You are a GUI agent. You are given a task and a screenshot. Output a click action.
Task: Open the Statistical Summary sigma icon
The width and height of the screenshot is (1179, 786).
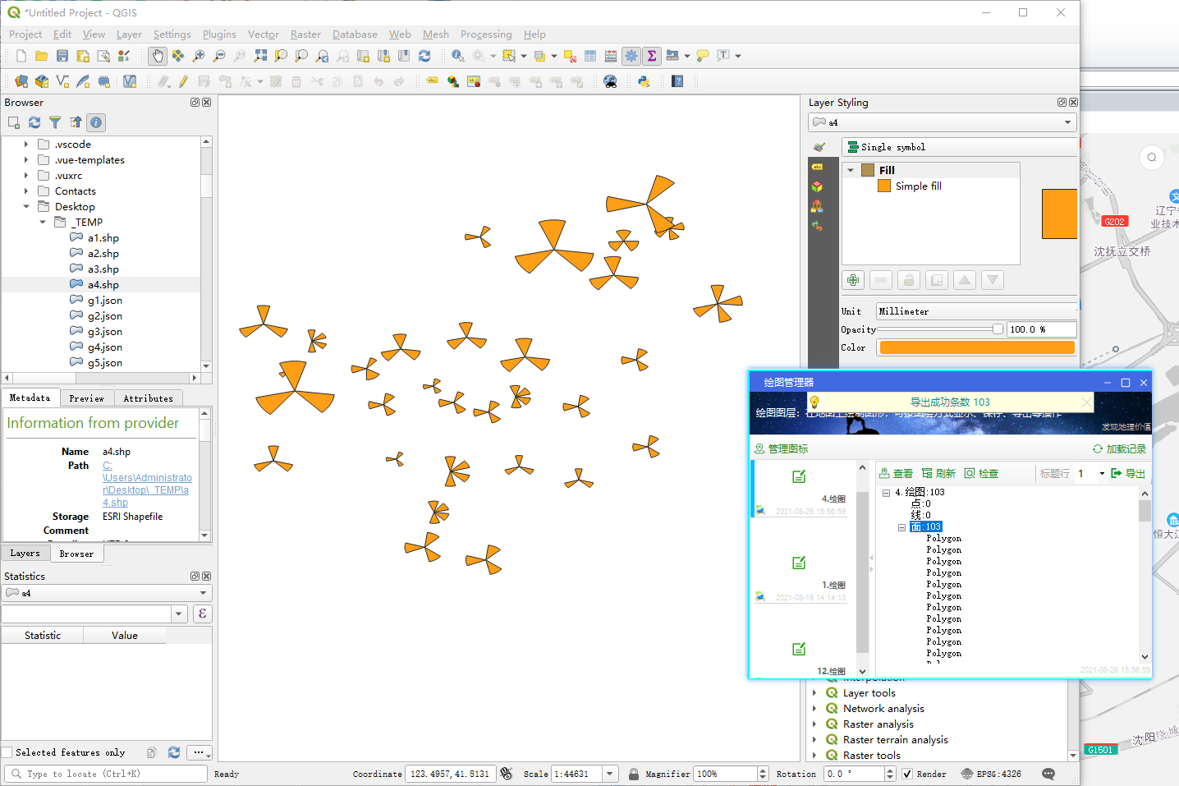coord(652,56)
